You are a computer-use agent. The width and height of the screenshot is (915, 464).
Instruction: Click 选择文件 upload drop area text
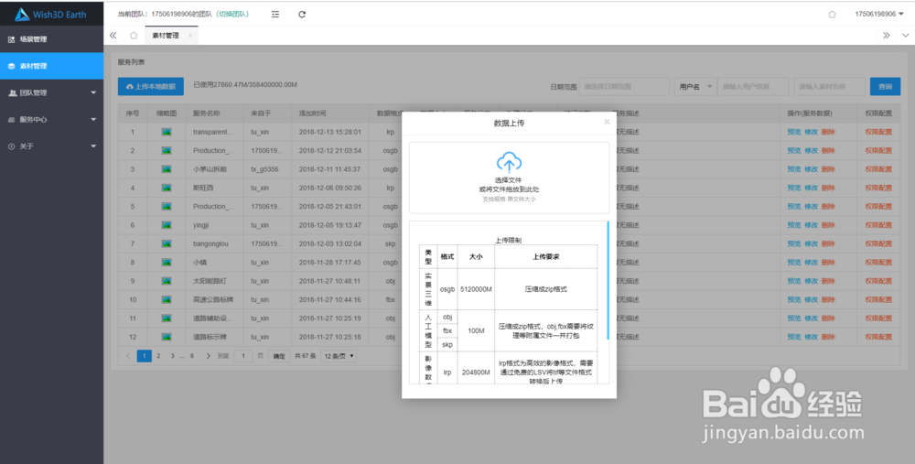[508, 180]
